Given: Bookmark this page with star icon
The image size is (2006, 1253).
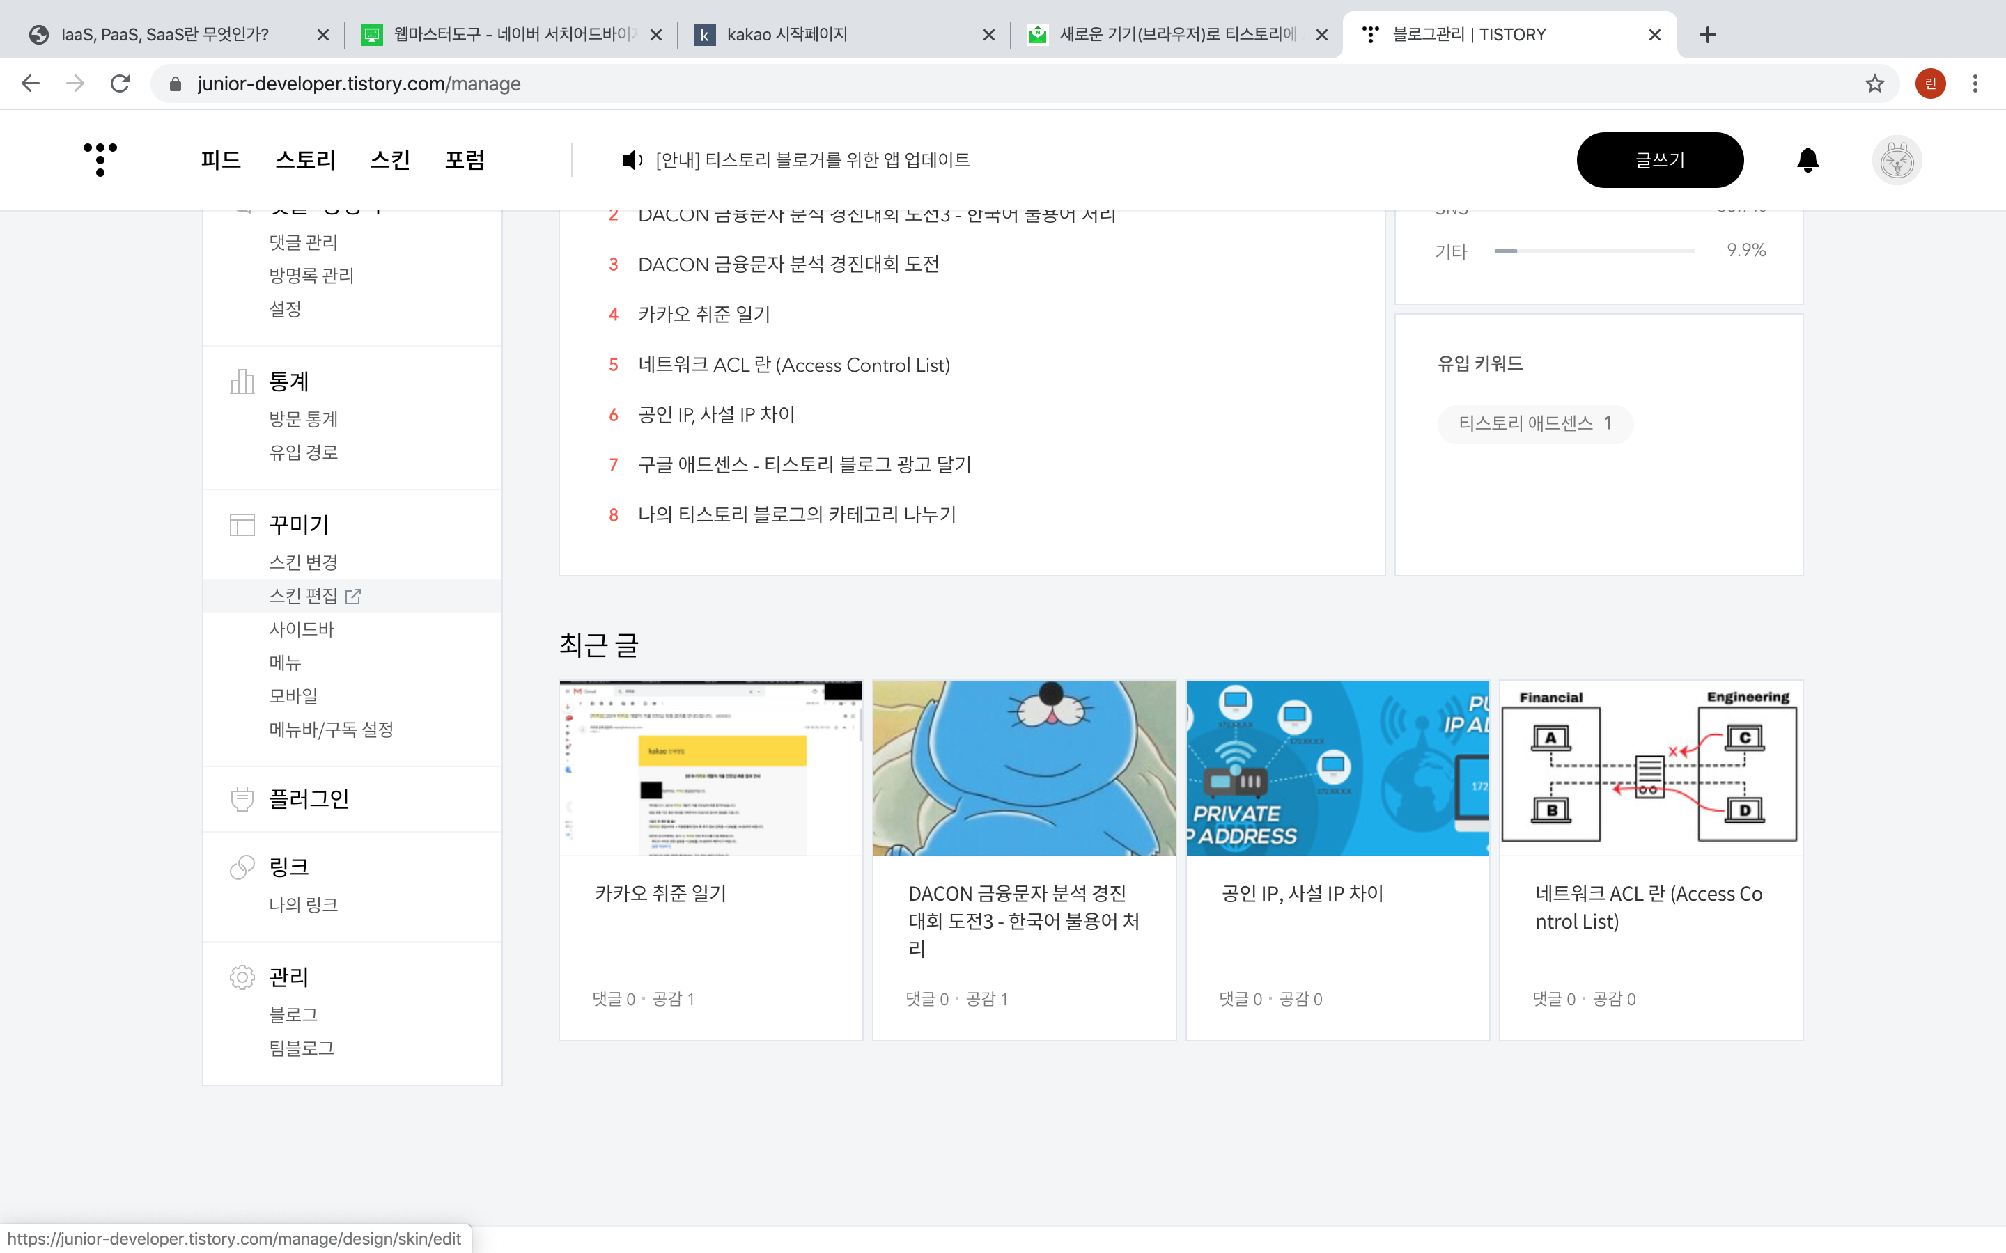Looking at the screenshot, I should coord(1875,84).
